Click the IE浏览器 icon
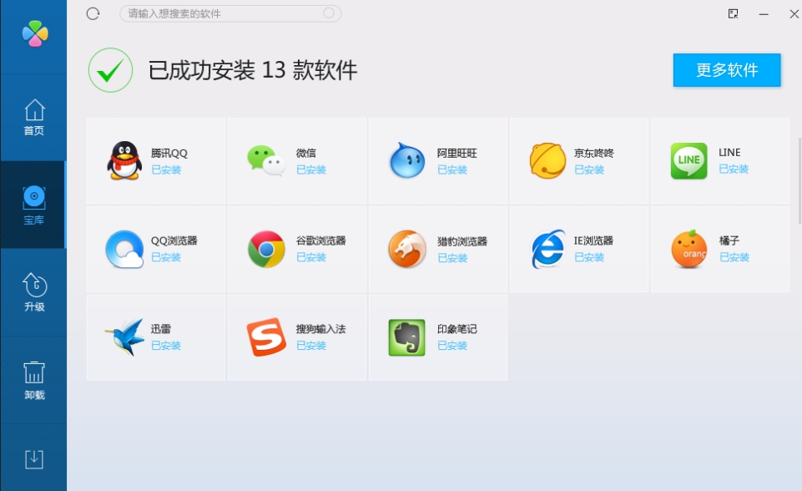The image size is (802, 491). [x=547, y=249]
